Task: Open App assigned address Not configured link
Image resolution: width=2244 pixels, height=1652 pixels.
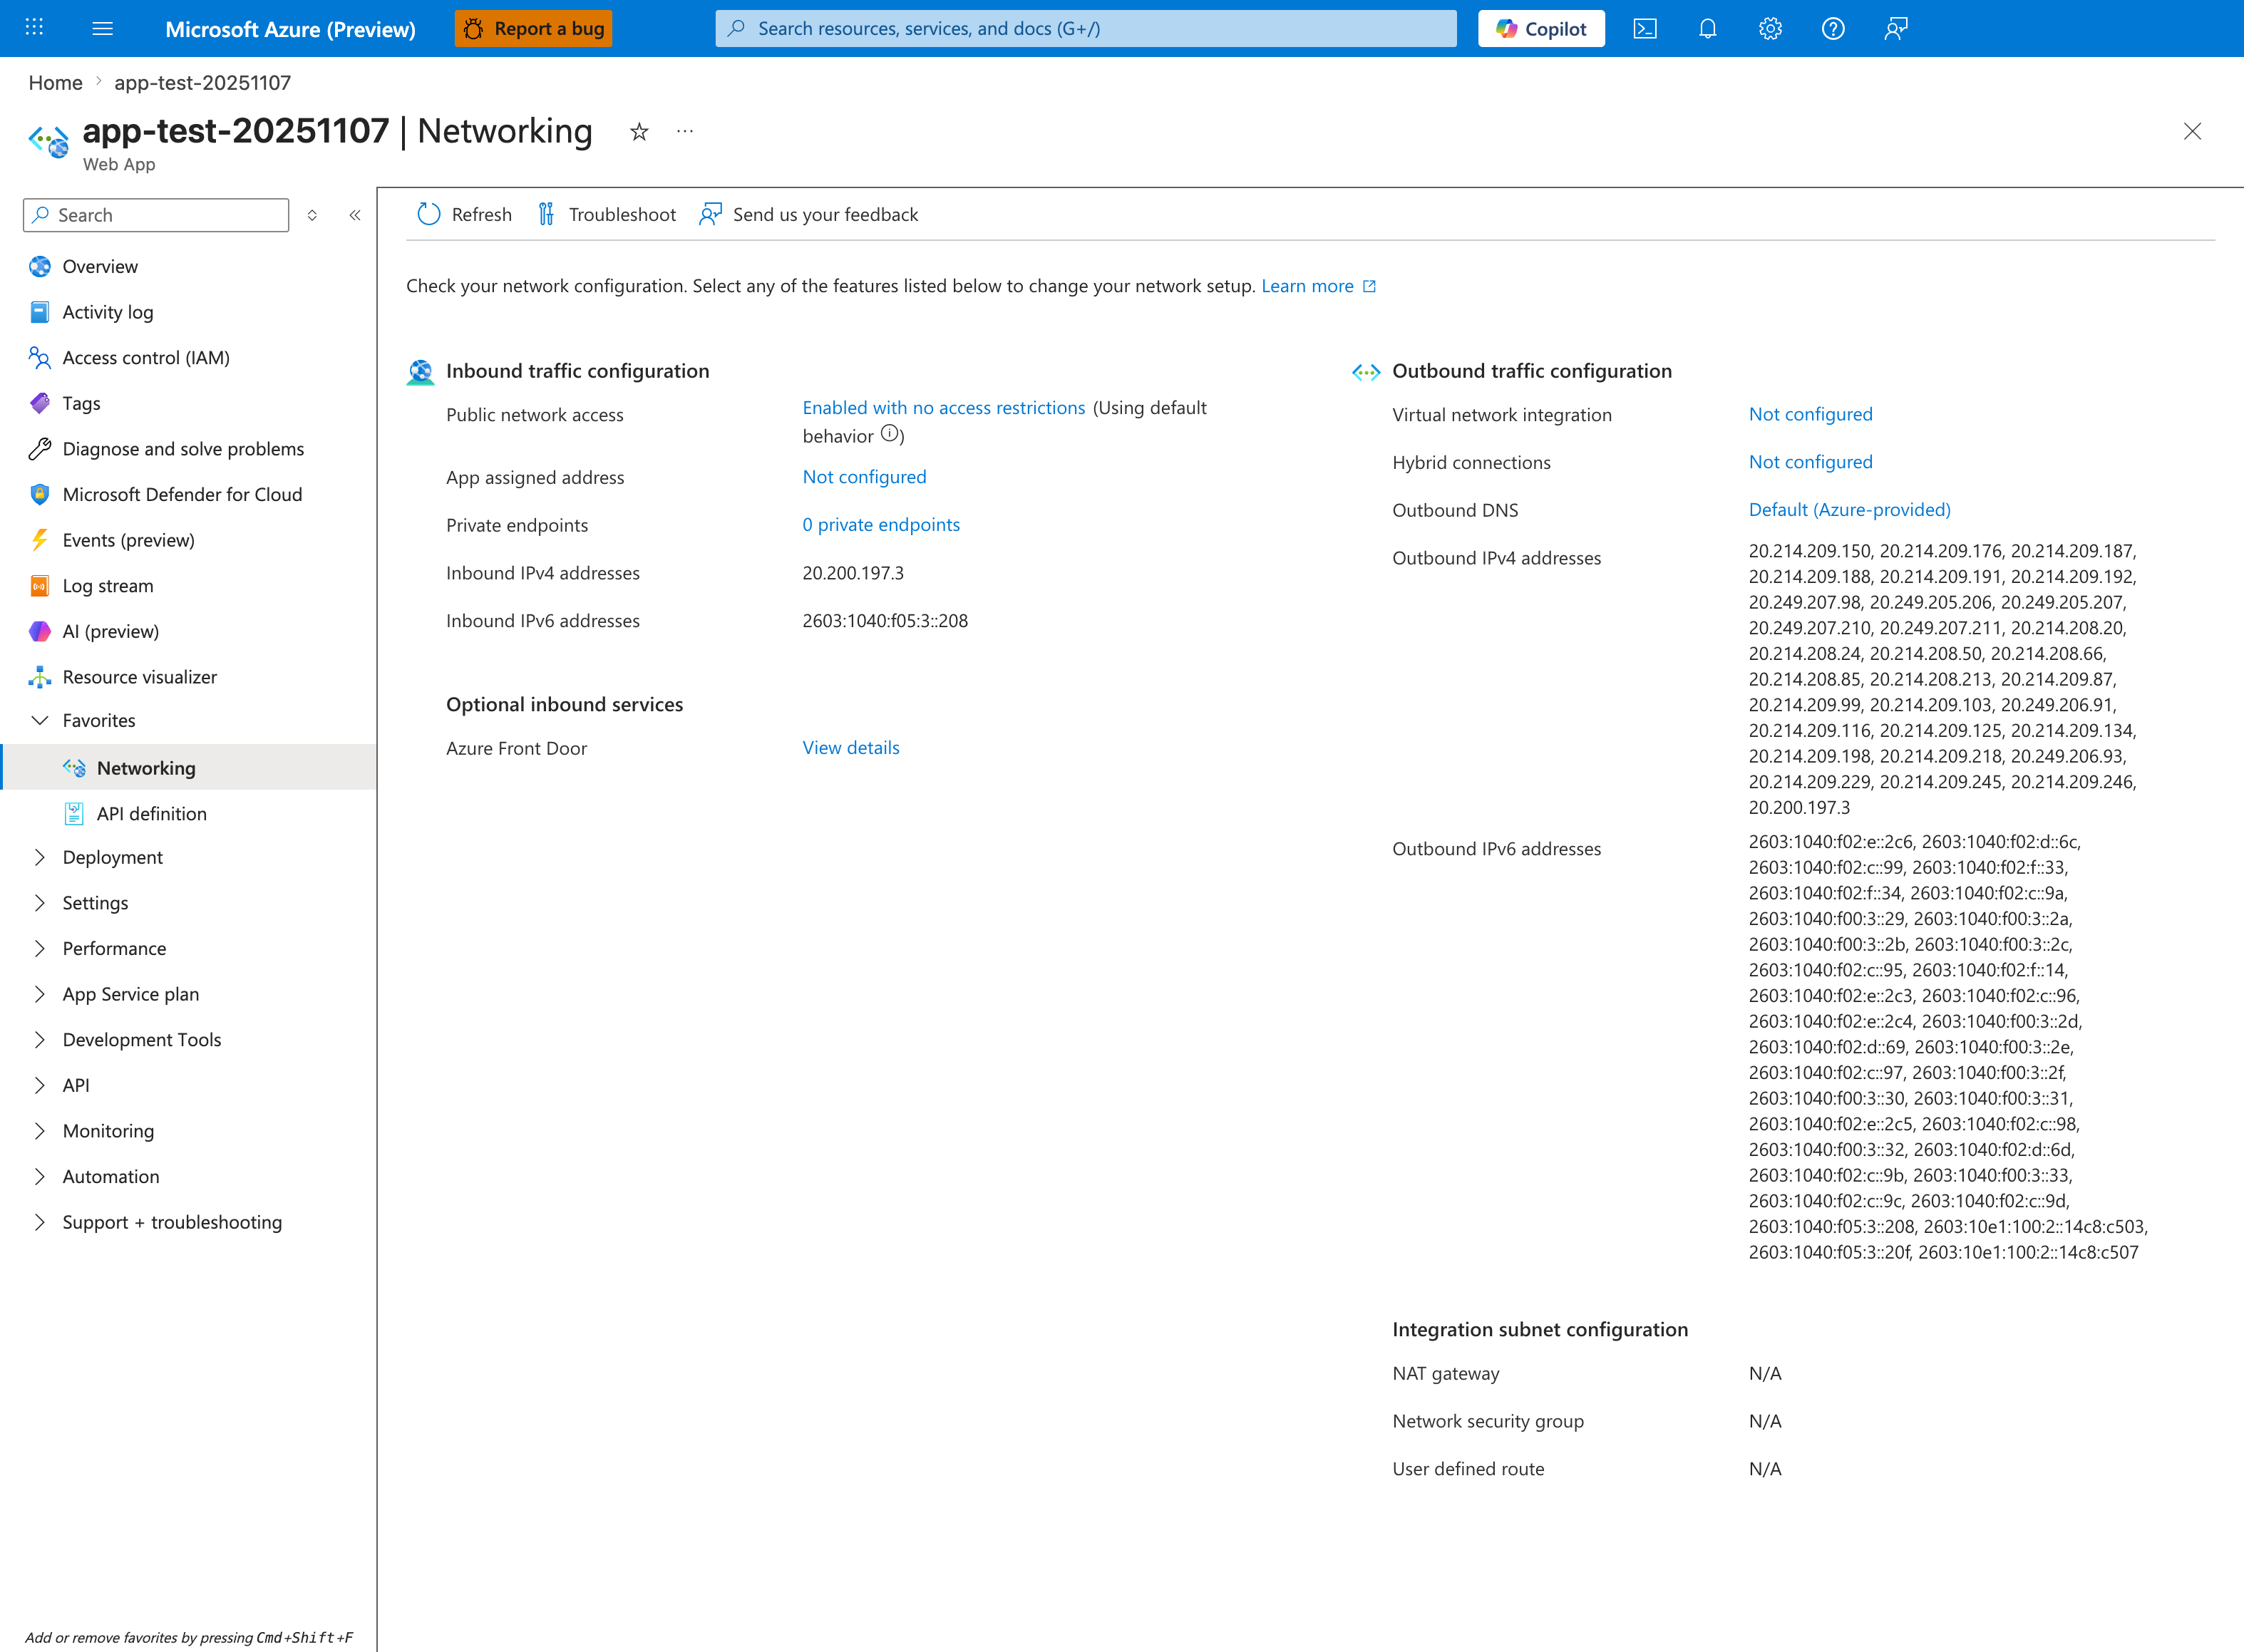Action: click(x=864, y=477)
